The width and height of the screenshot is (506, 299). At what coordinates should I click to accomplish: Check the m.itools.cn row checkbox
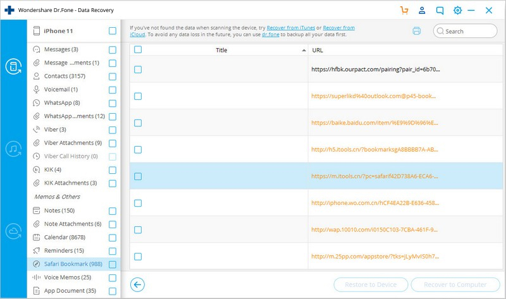138,176
